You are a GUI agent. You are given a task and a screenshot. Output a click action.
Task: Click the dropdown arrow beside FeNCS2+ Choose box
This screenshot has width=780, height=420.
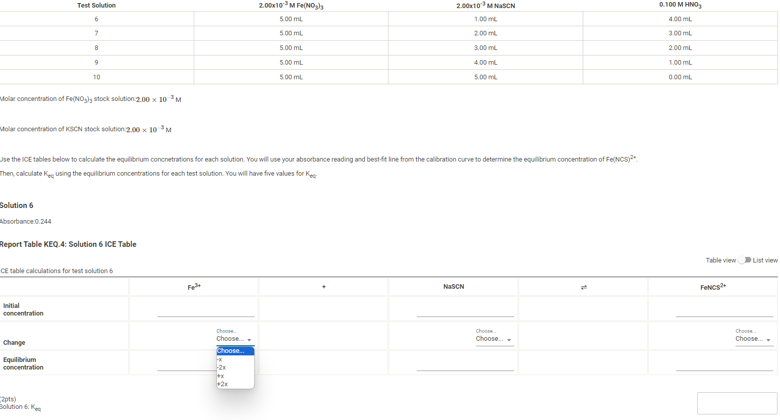[769, 340]
